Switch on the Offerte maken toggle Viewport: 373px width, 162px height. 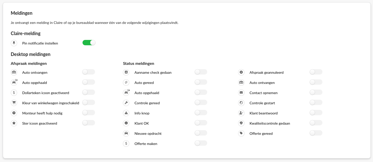(x=201, y=143)
